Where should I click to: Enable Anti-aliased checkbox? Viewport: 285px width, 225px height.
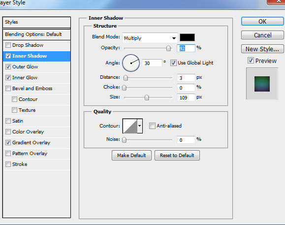click(x=152, y=126)
